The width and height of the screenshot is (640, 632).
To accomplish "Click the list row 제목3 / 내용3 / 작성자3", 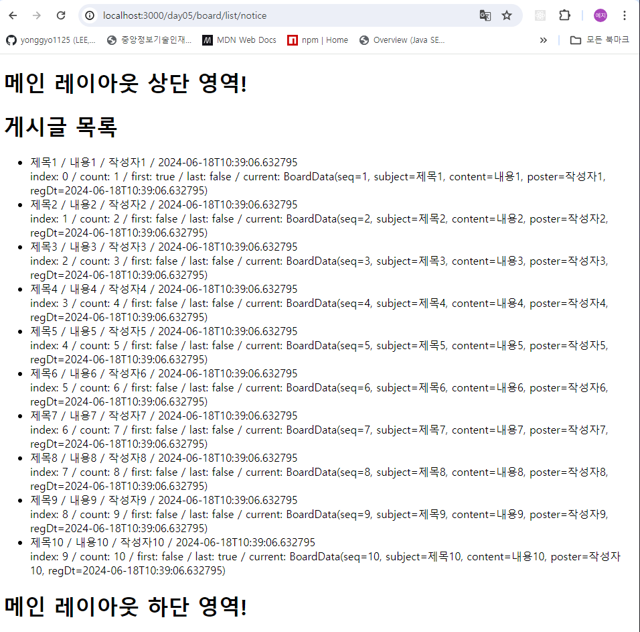I will click(163, 247).
